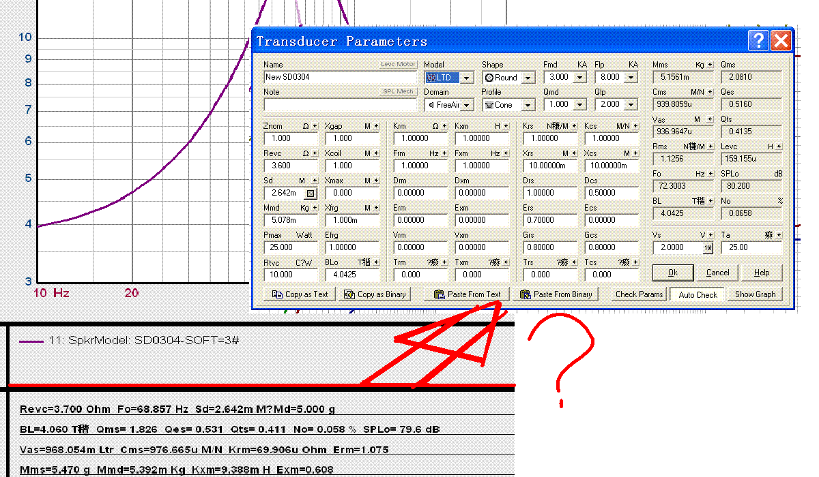Click the graph text line starting Revc=3.700 Ohm

point(177,409)
